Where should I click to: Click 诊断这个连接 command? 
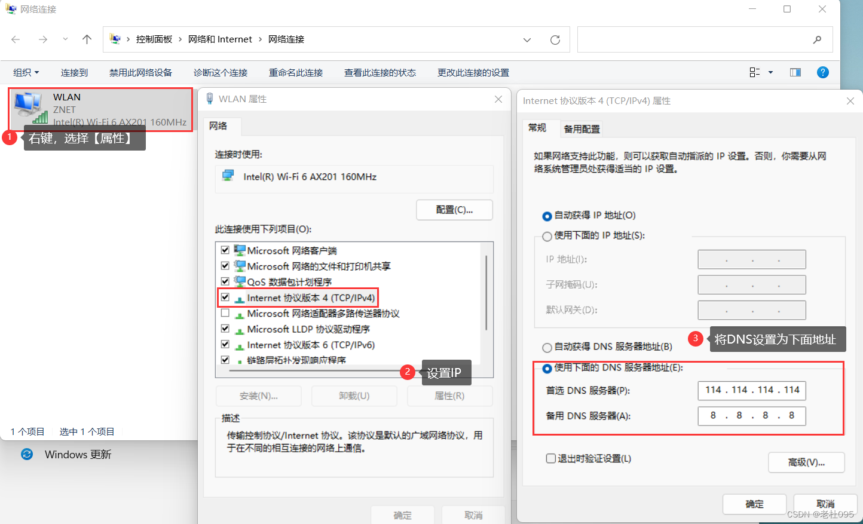221,72
